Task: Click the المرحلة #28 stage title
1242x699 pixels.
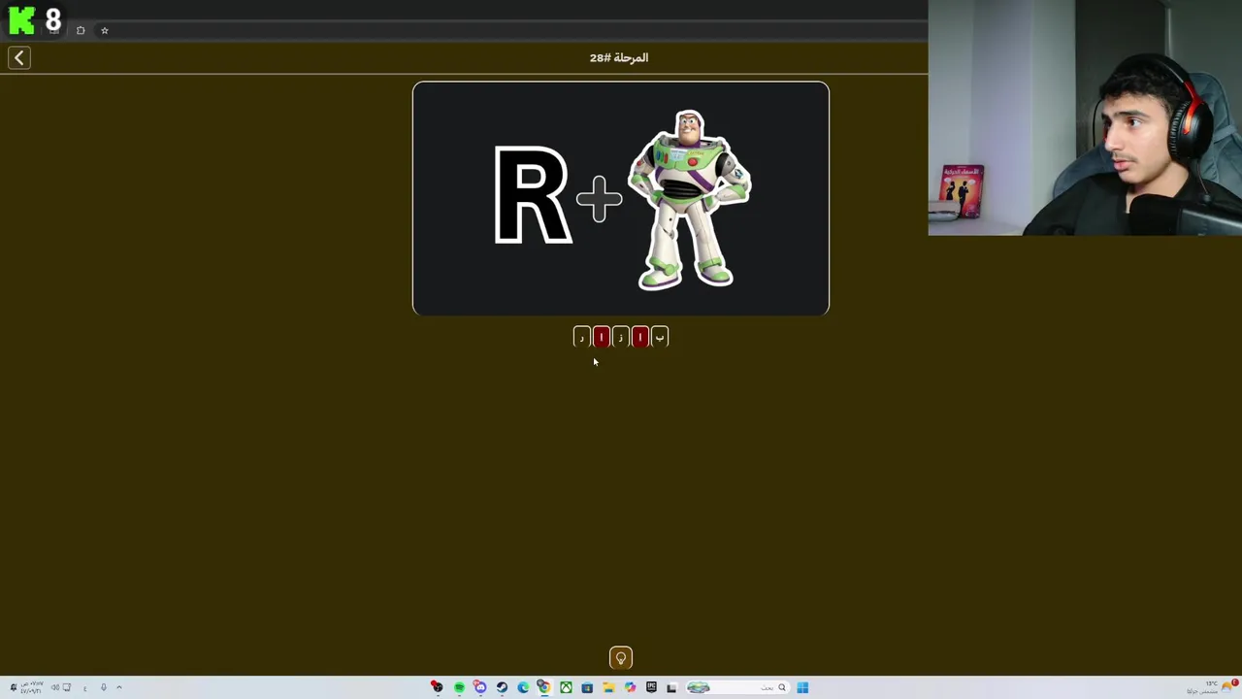Action: click(619, 57)
